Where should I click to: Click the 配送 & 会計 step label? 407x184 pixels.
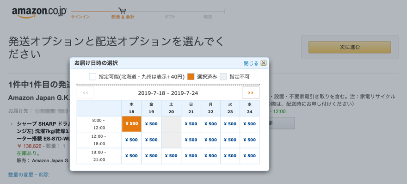tap(123, 17)
